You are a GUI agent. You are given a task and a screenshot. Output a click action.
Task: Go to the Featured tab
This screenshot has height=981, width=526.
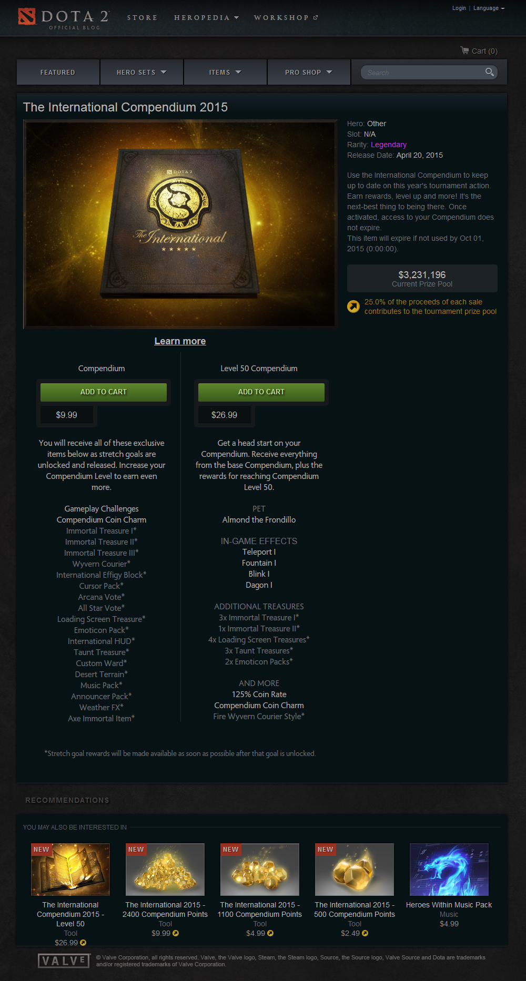[x=58, y=72]
